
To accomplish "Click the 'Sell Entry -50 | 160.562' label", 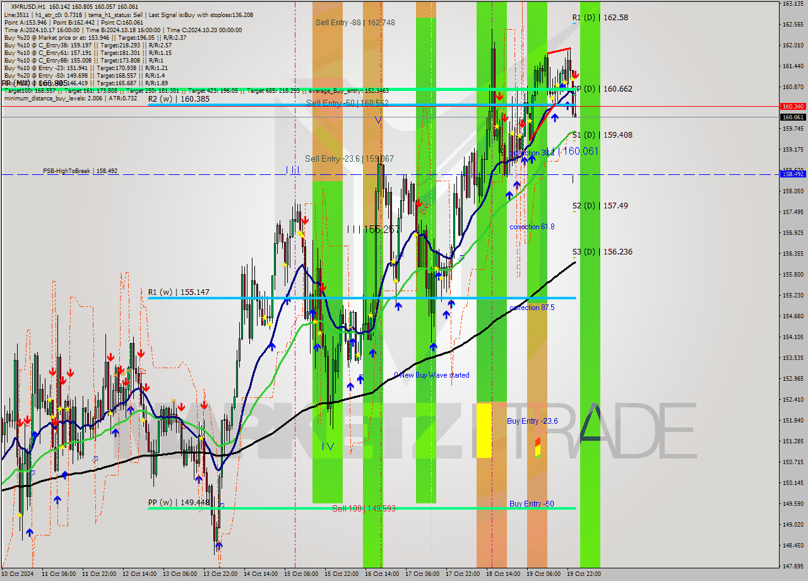I will [x=347, y=103].
